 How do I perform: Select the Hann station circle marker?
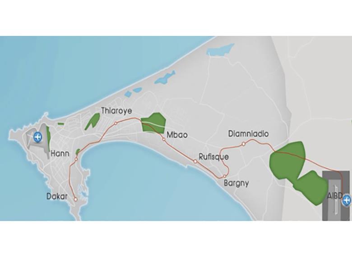[x=76, y=159]
